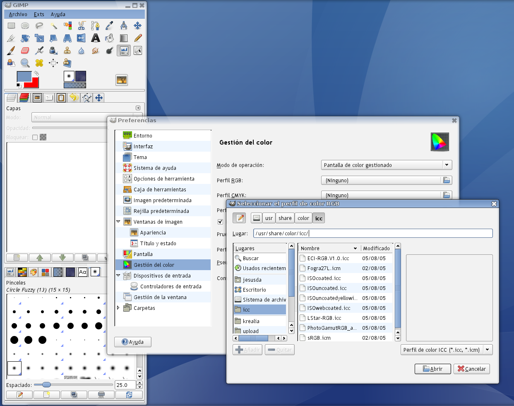Select the Free Select lasso tool
The height and width of the screenshot is (406, 514).
39,26
